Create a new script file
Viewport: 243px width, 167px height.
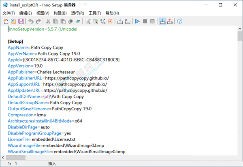coord(6,21)
